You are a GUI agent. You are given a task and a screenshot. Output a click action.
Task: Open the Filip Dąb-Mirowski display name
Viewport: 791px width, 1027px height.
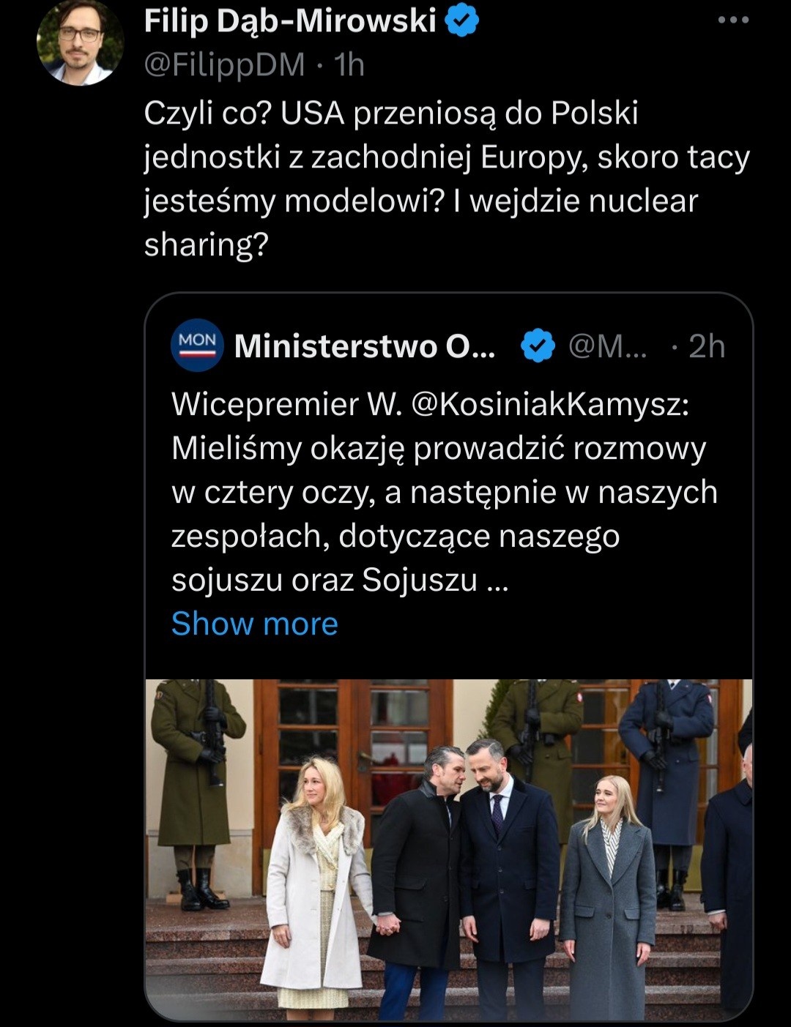click(290, 21)
